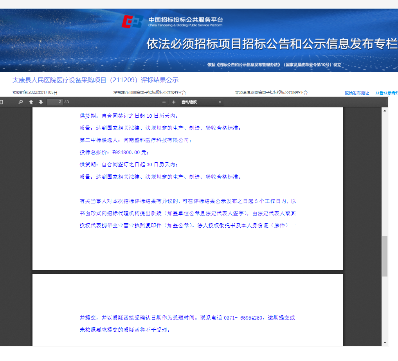The height and width of the screenshot is (361, 398).
Task: Click the page number input field
Action: pyautogui.click(x=54, y=102)
